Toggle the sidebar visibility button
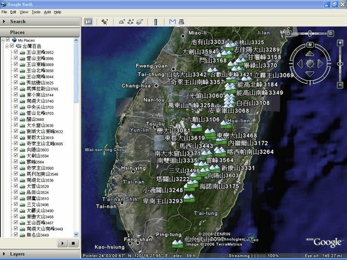The image size is (347, 260). (x=88, y=22)
